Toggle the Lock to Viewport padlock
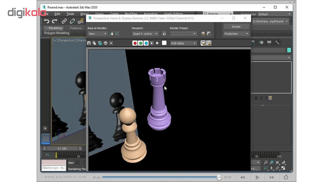The image size is (333, 182). click(x=164, y=34)
